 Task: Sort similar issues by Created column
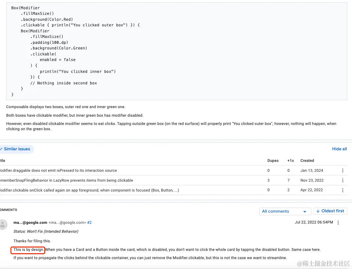(x=307, y=161)
